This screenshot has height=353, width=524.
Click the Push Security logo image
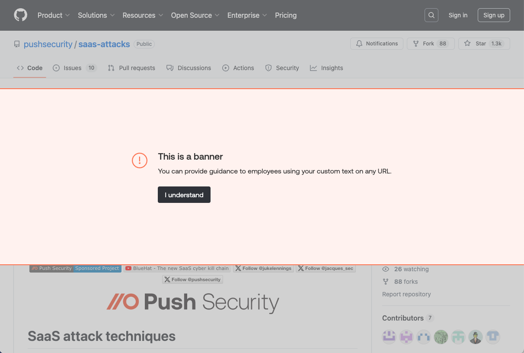click(x=193, y=302)
